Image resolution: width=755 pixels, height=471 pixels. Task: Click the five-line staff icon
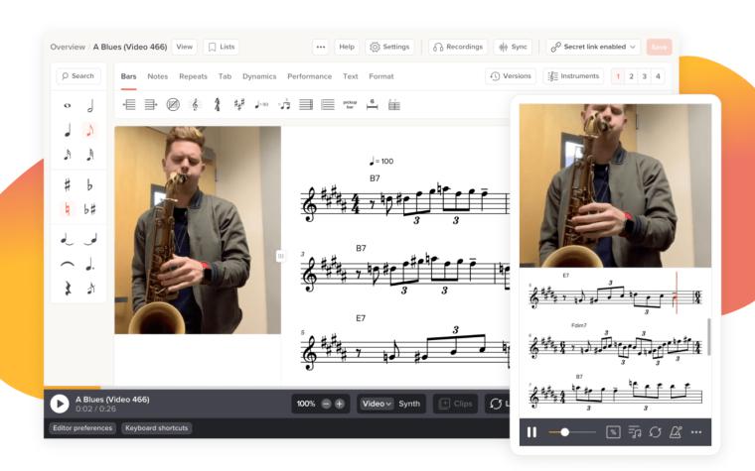tap(306, 104)
